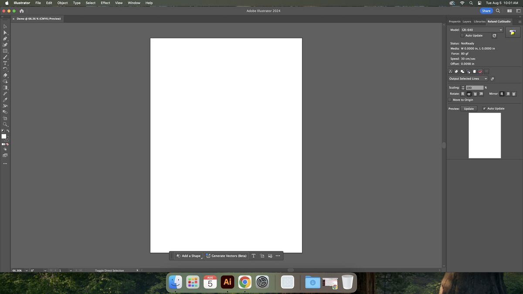Open the Object menu
This screenshot has height=294, width=523.
point(62,3)
